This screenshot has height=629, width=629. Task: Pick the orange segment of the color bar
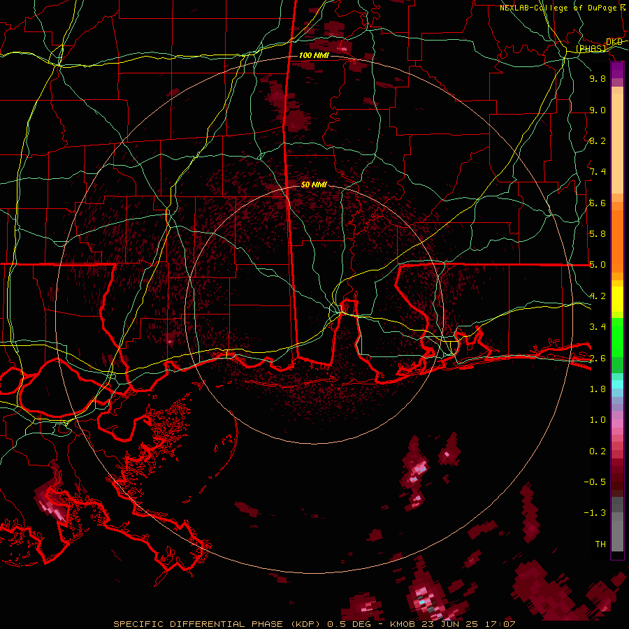[617, 240]
